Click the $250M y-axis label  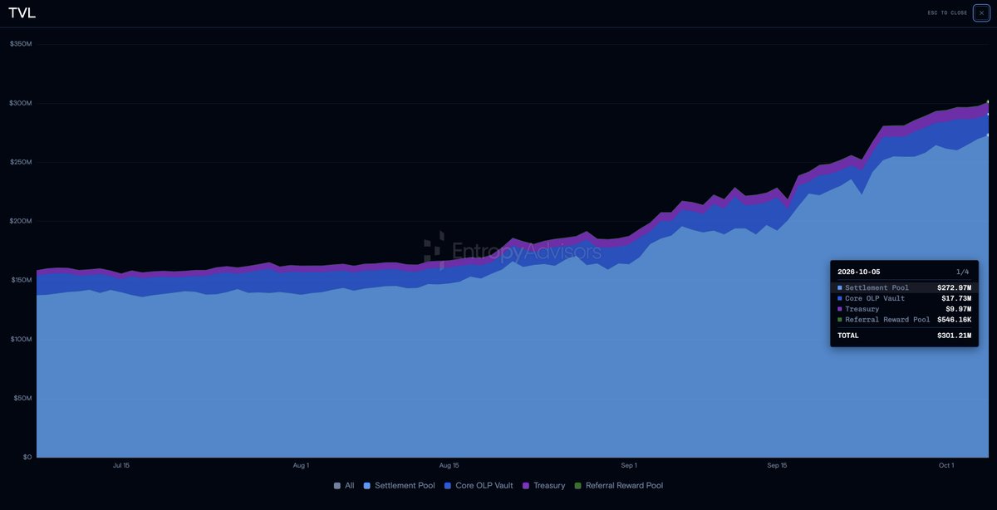[x=21, y=162]
